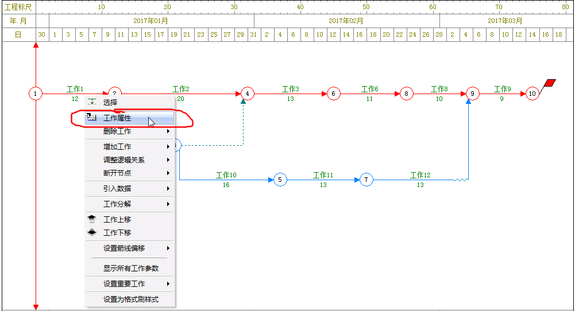Click the 工作8 label
The image size is (575, 311).
(x=439, y=89)
